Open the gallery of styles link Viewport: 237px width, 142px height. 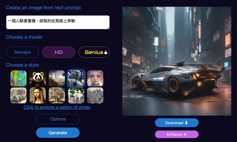(x=57, y=107)
